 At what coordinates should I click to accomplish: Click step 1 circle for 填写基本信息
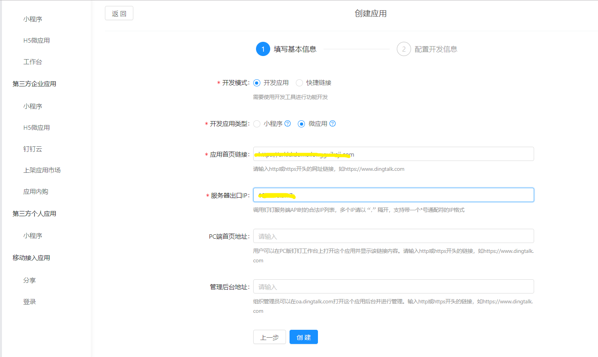click(263, 49)
